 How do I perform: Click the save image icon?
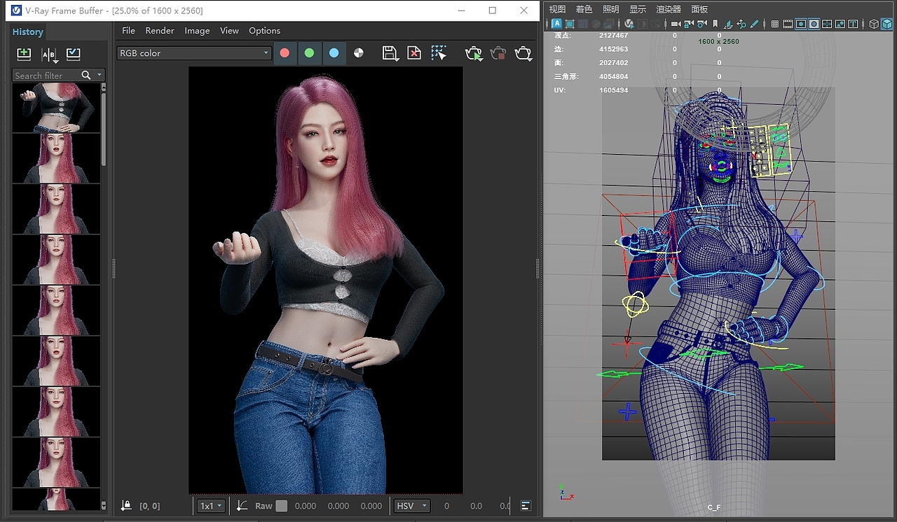pyautogui.click(x=390, y=53)
